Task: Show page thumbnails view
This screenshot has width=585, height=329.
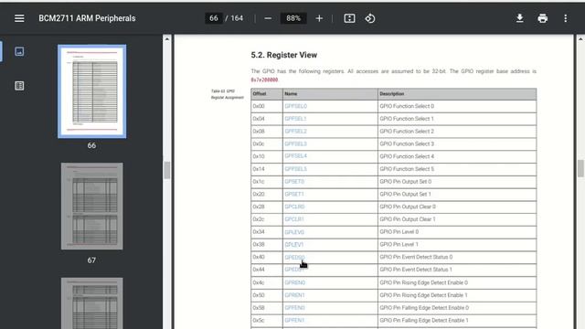Action: click(19, 51)
